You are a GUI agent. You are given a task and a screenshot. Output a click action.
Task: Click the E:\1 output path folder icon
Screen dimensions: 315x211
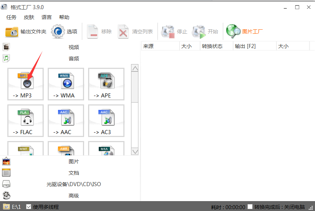tap(6, 207)
